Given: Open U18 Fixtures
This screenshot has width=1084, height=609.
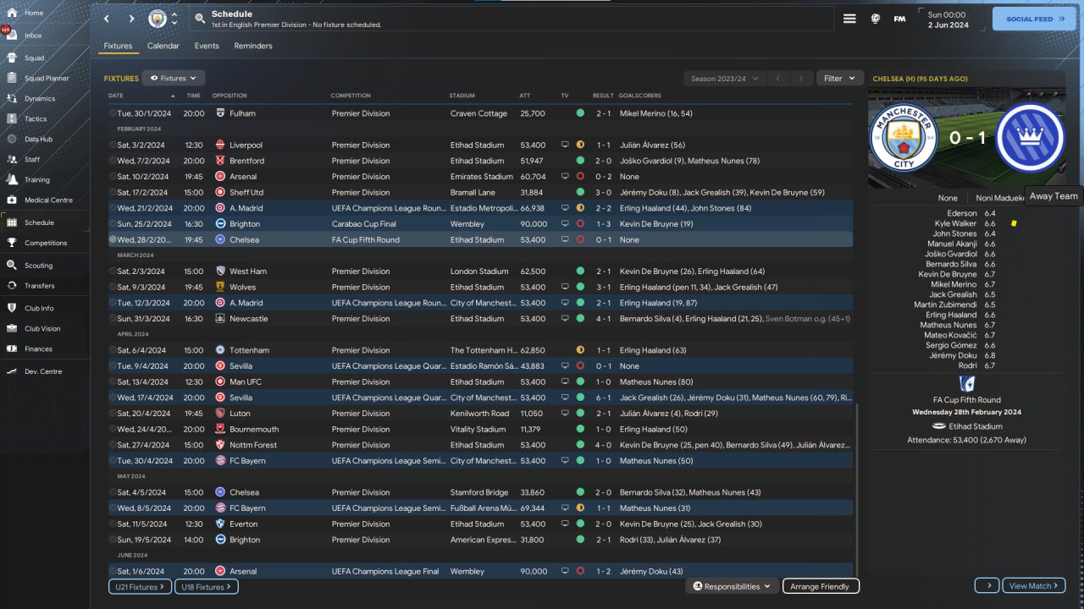Looking at the screenshot, I should (x=206, y=586).
